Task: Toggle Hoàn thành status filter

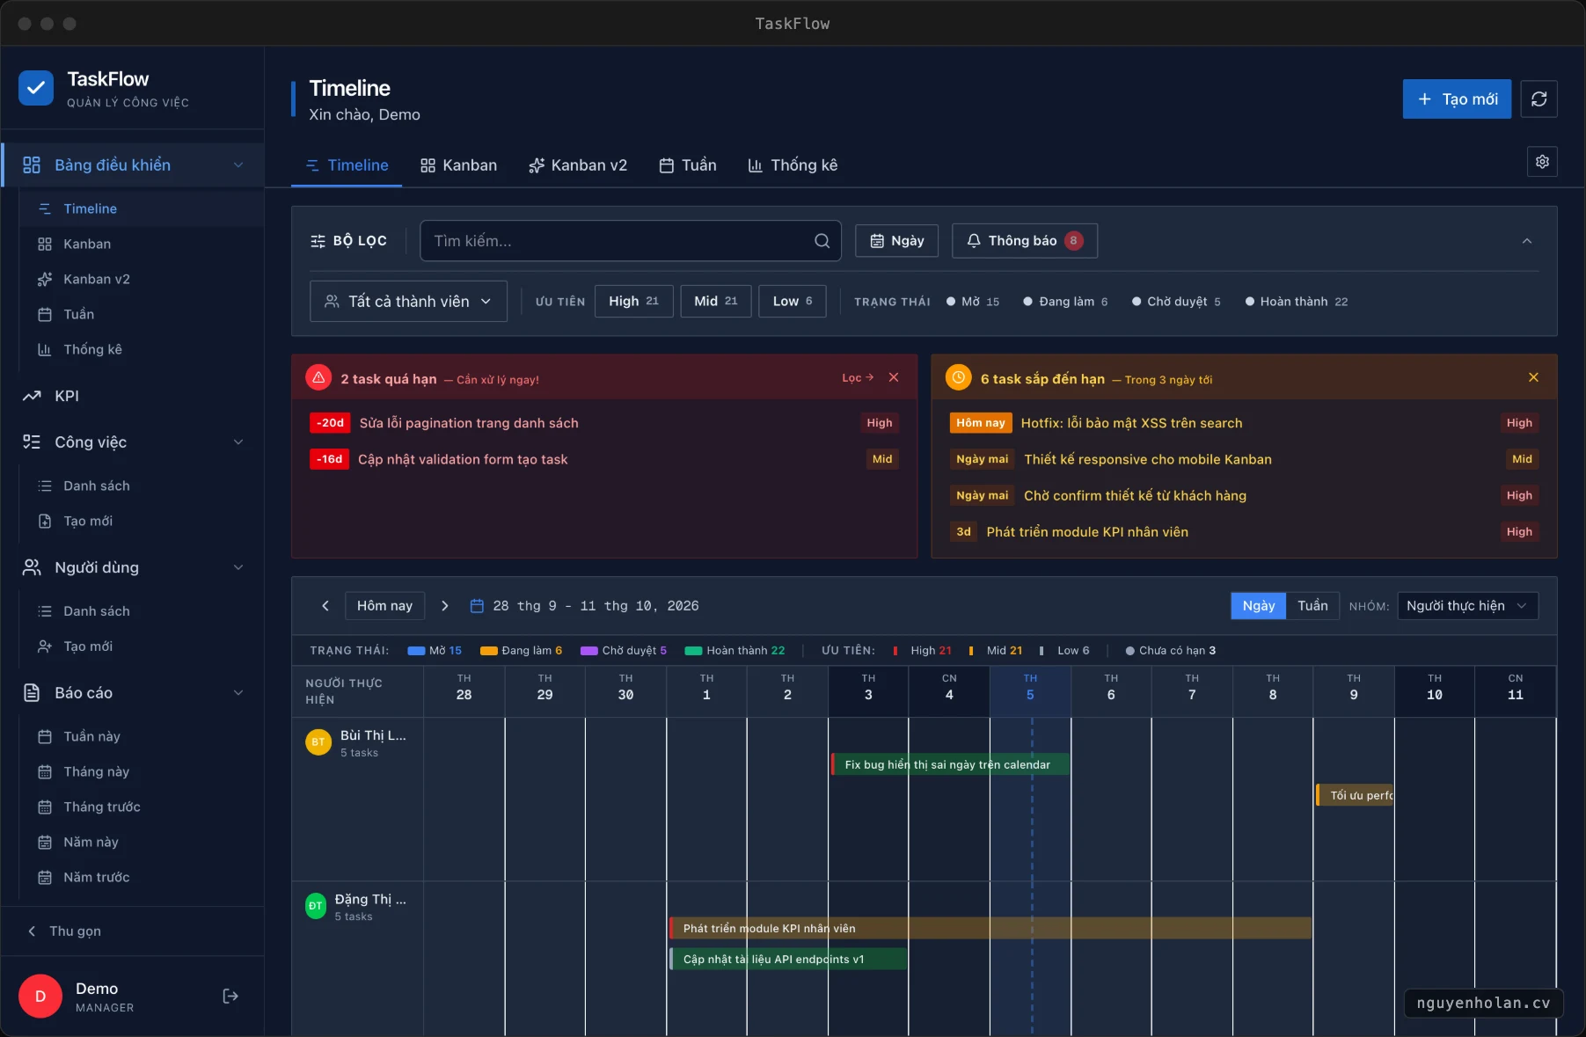Action: pyautogui.click(x=1297, y=302)
